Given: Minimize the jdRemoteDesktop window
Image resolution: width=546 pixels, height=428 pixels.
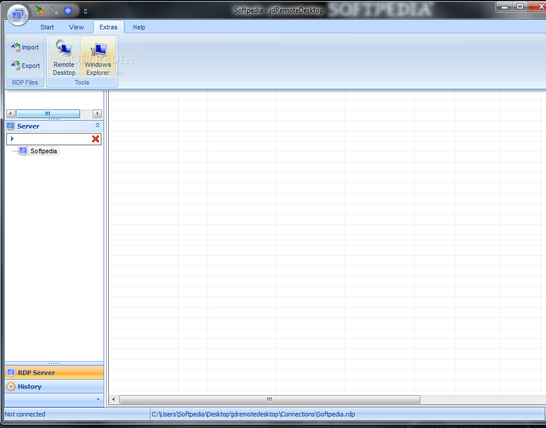Looking at the screenshot, I should point(504,7).
